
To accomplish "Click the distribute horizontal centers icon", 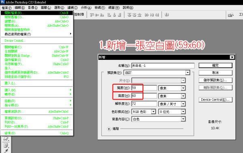I will coord(152,15).
